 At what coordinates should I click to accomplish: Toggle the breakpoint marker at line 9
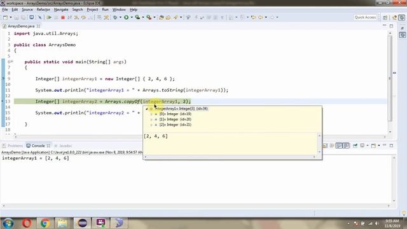tap(3, 79)
